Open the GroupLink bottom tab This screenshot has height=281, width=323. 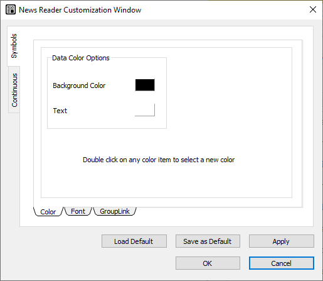coord(115,211)
